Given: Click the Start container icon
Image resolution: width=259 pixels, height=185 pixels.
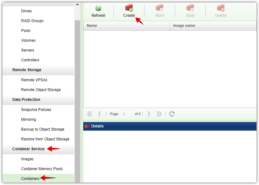Looking at the screenshot, I should click(x=160, y=8).
